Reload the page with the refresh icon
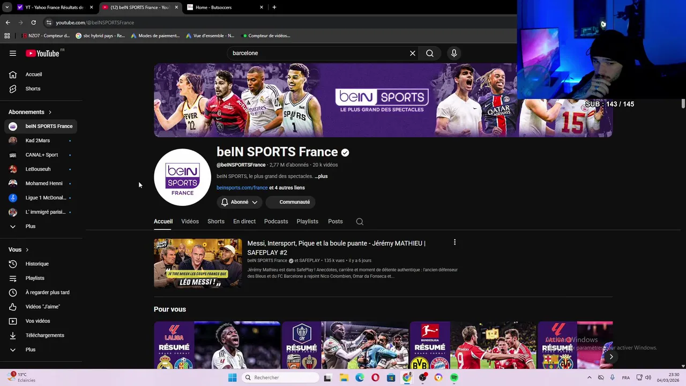This screenshot has width=686, height=386. tap(33, 23)
